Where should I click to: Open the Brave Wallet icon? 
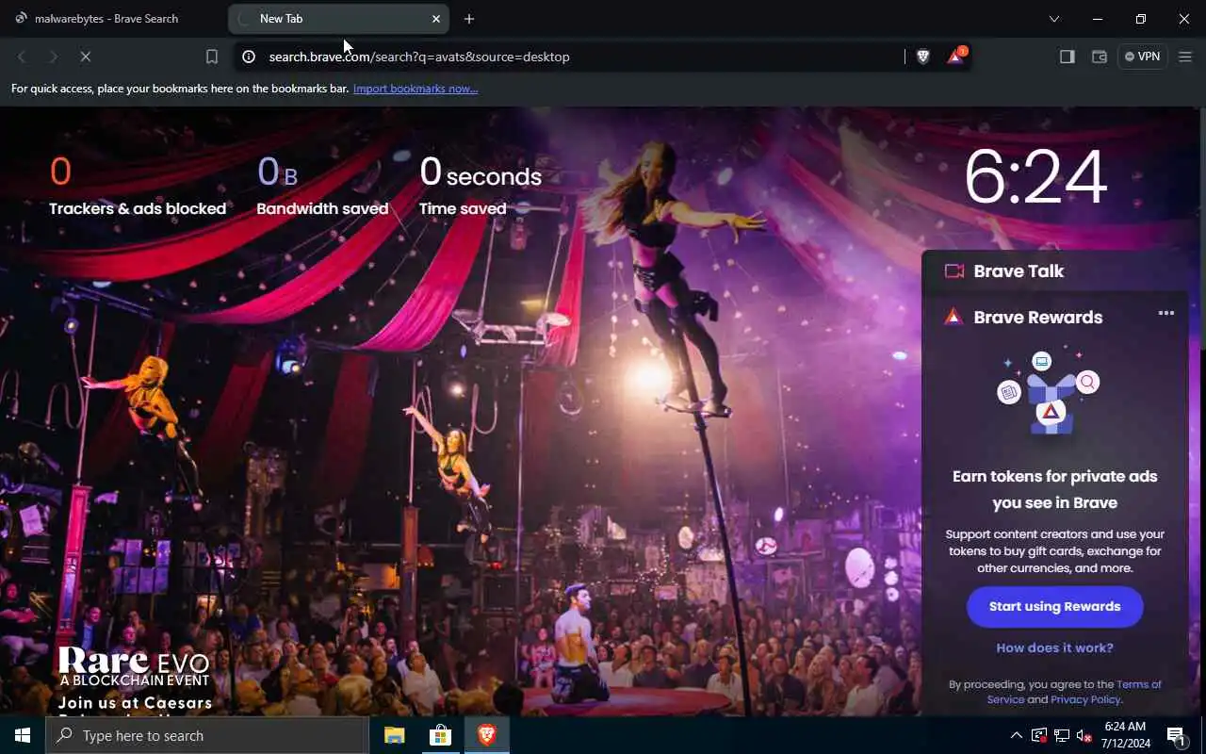point(1099,57)
